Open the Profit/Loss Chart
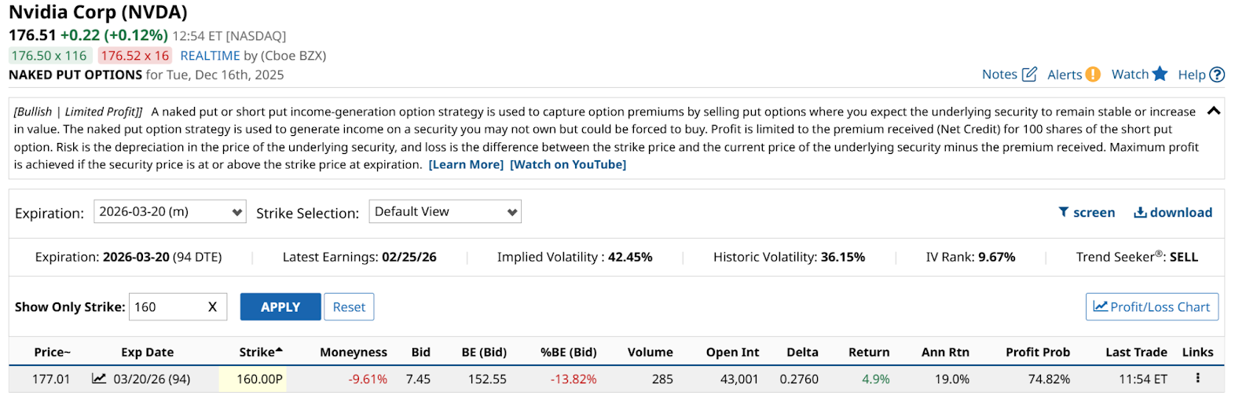This screenshot has width=1257, height=414. pos(1152,307)
